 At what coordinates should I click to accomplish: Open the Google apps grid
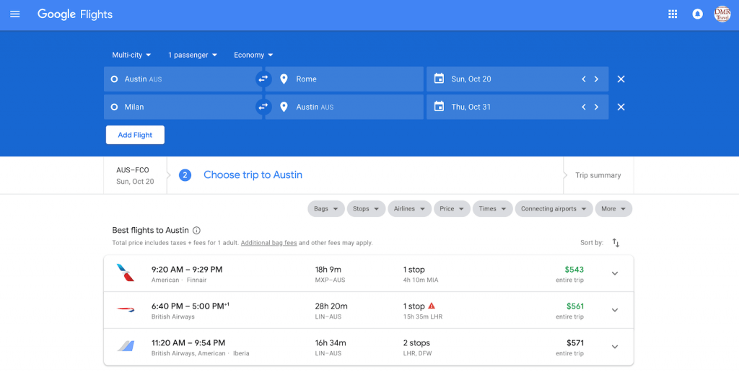(x=673, y=14)
